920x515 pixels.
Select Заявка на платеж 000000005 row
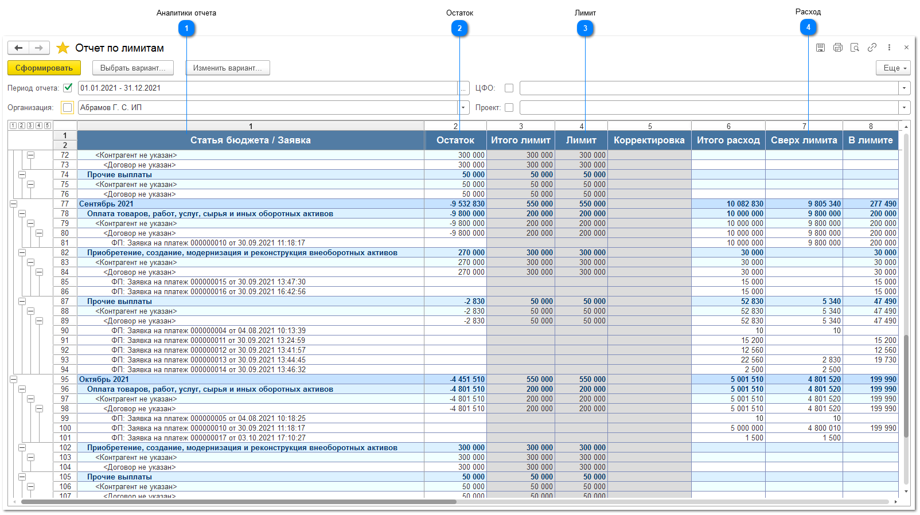(208, 418)
